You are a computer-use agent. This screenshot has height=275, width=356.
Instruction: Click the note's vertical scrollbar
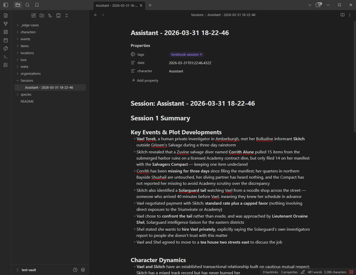355,77
